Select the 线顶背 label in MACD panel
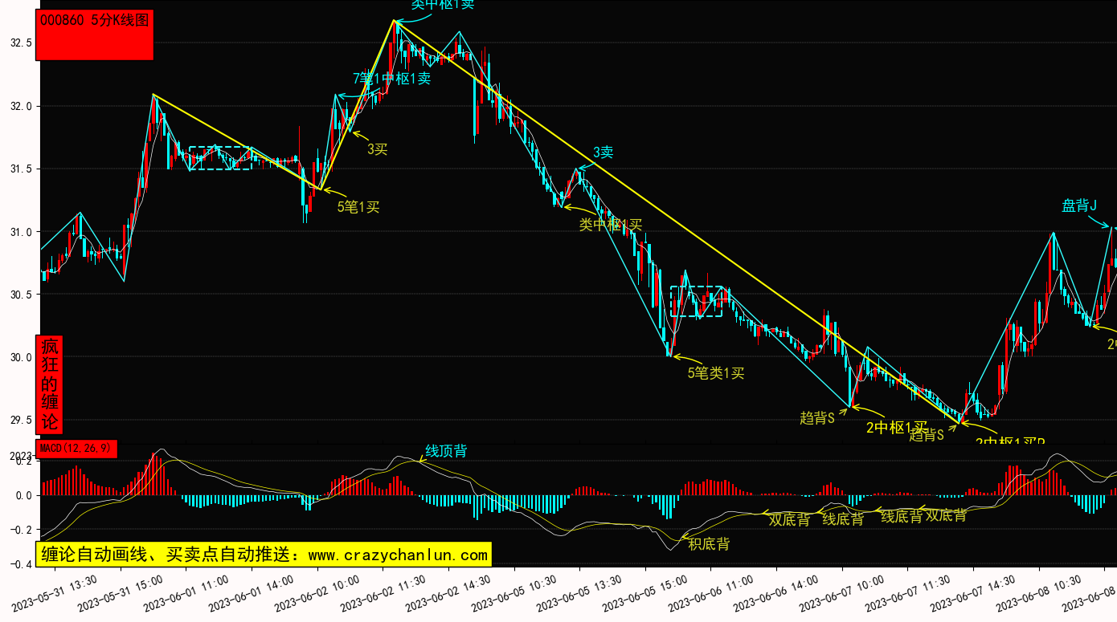1117x622 pixels. [446, 451]
